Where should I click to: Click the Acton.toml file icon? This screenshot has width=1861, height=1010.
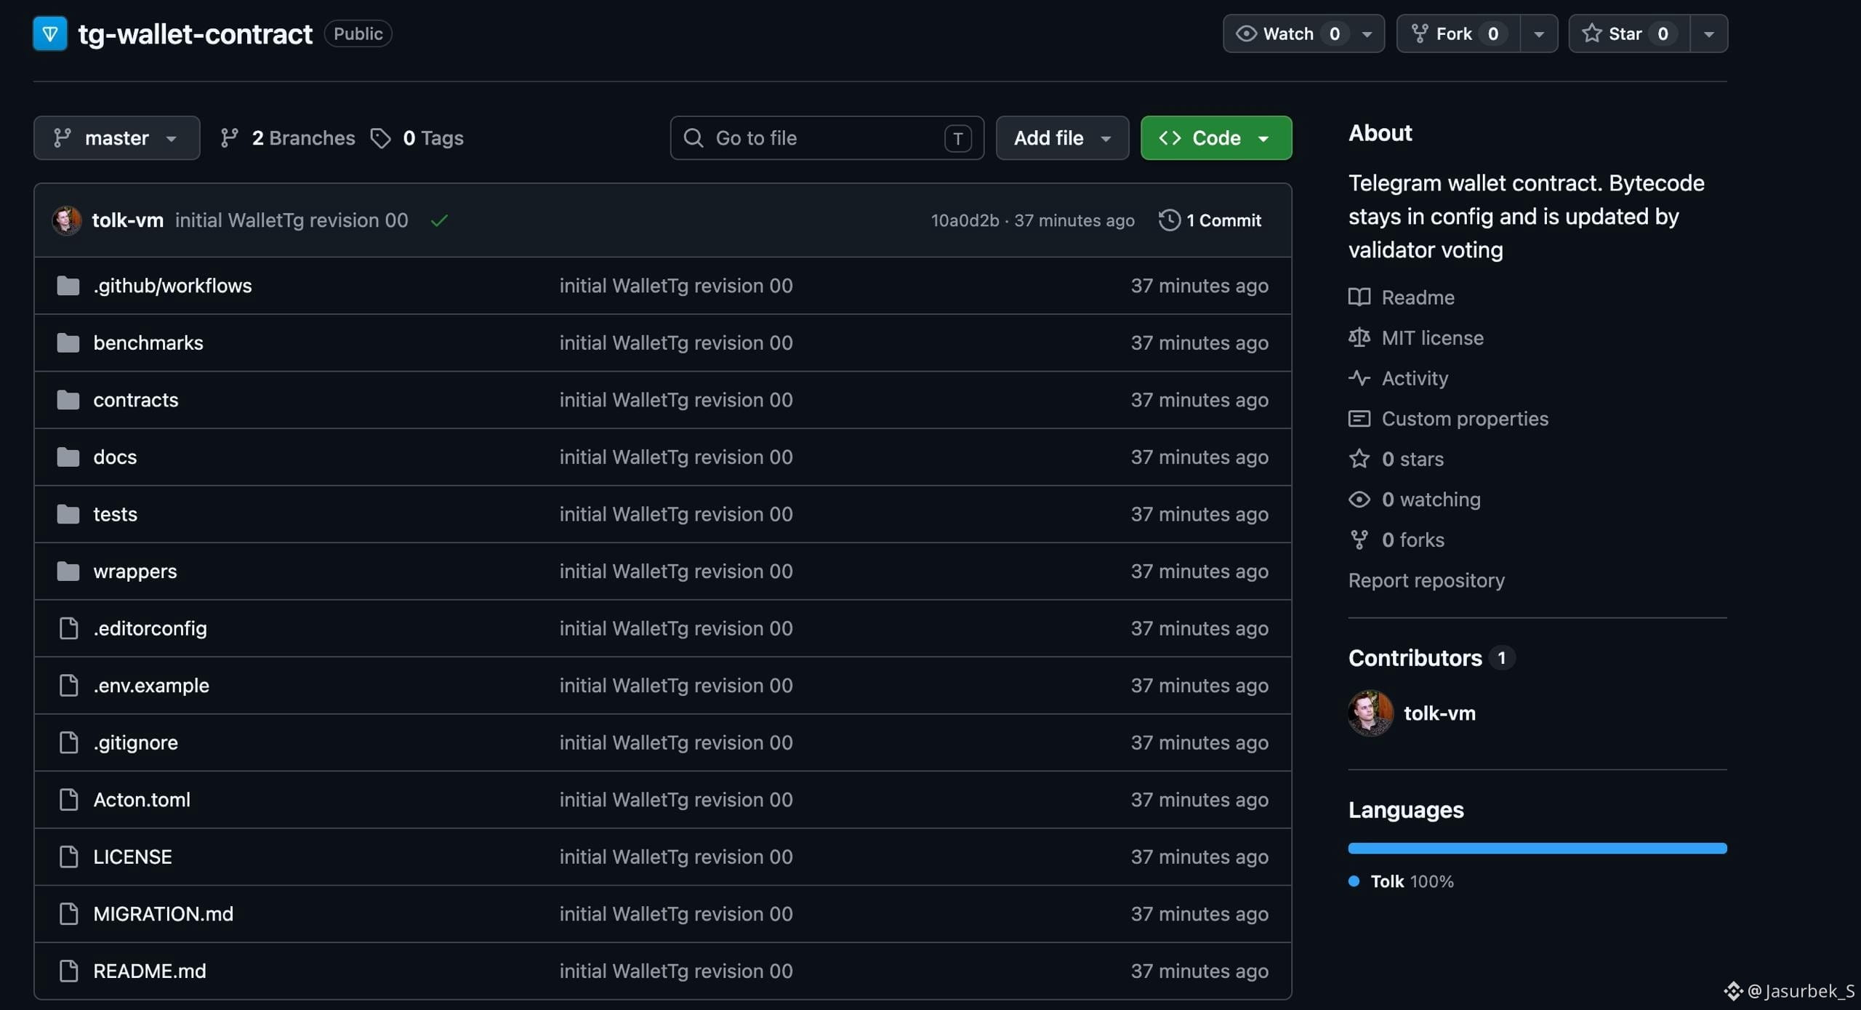coord(68,800)
